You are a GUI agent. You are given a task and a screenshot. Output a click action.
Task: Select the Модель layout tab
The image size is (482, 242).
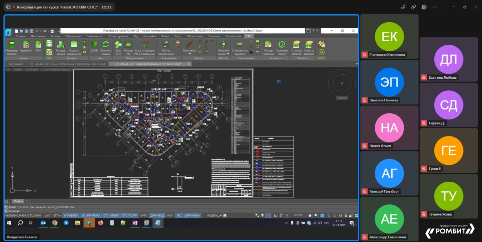(18, 201)
